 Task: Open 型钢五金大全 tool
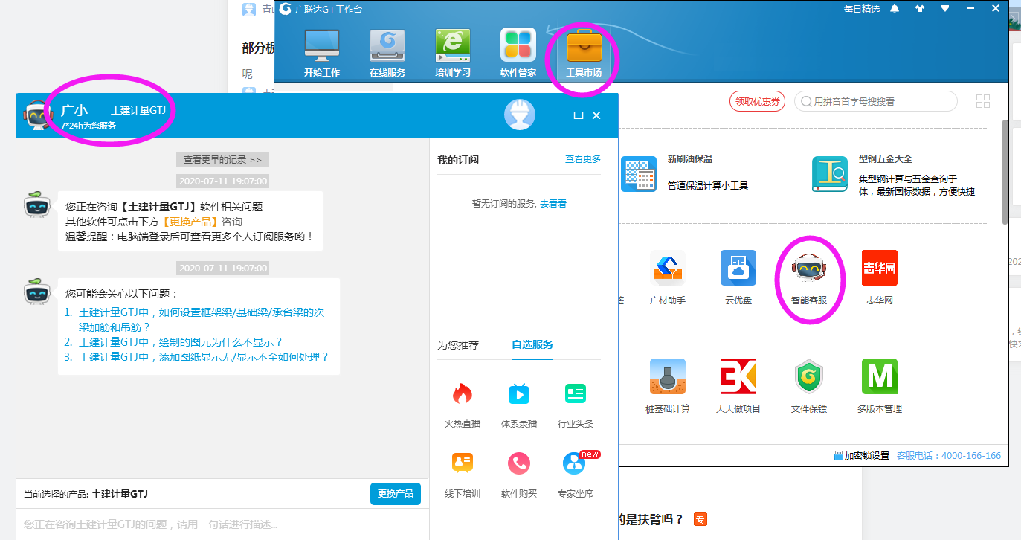830,174
